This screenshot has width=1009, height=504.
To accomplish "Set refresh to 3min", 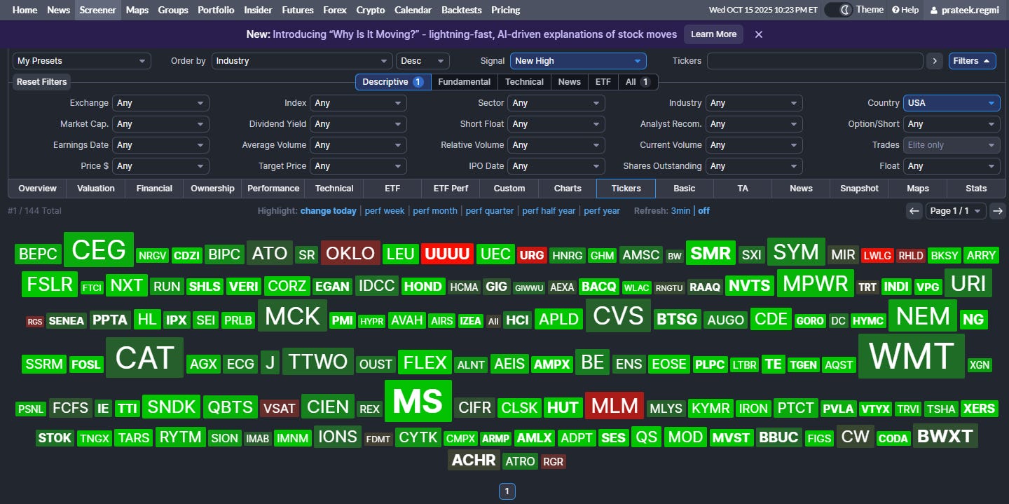I will tap(680, 211).
